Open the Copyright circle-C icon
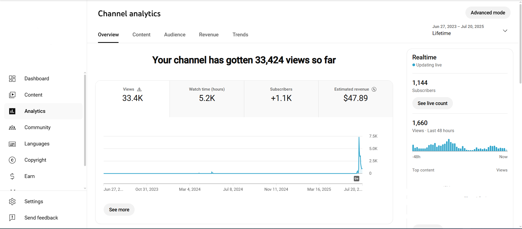 [12, 160]
